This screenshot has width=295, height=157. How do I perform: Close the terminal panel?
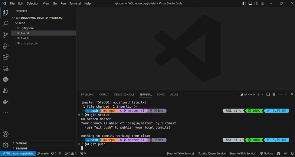click(x=292, y=94)
